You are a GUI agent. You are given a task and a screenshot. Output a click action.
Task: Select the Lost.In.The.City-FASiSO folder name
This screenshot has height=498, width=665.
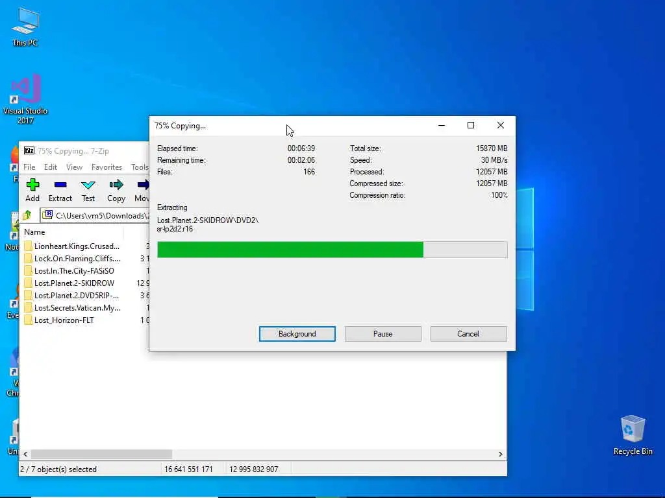click(x=74, y=270)
